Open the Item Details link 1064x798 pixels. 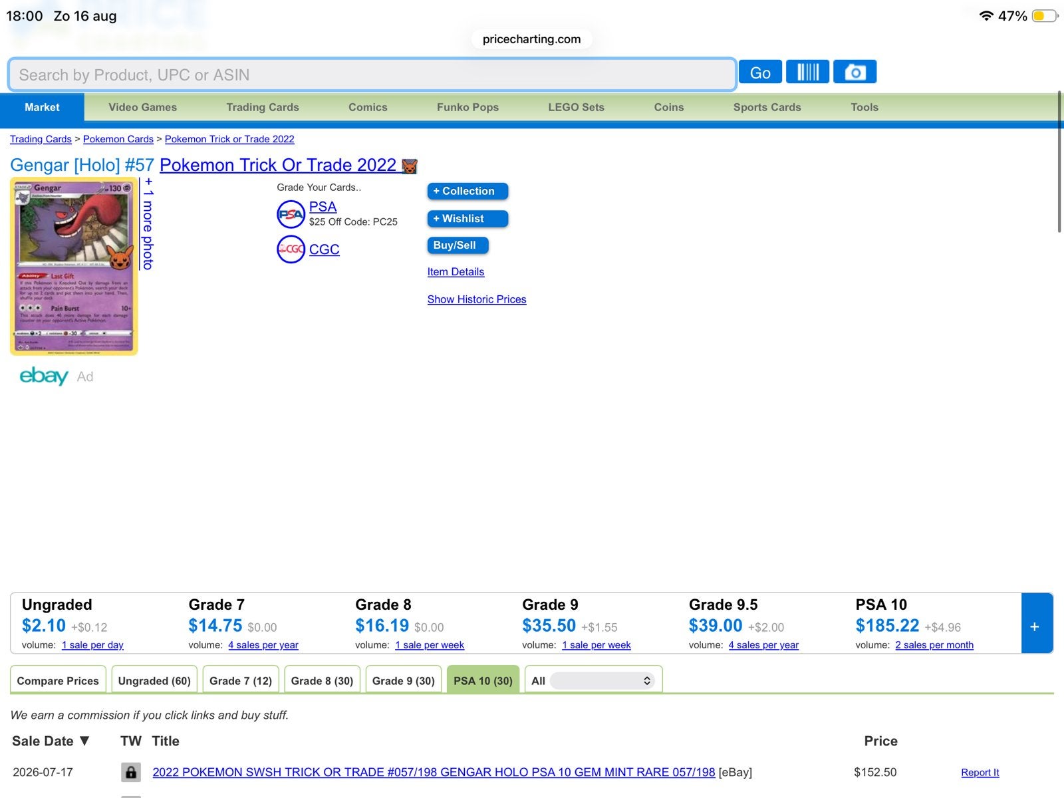click(x=456, y=271)
